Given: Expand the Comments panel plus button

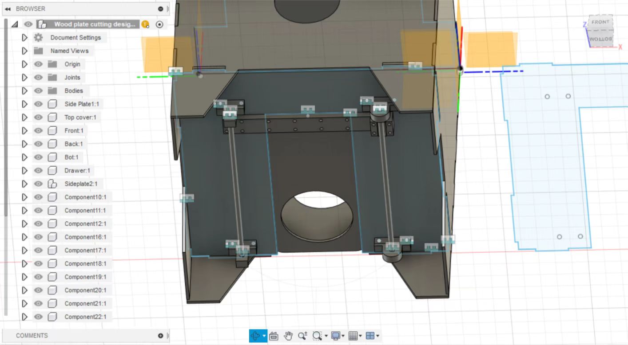Looking at the screenshot, I should tap(160, 336).
